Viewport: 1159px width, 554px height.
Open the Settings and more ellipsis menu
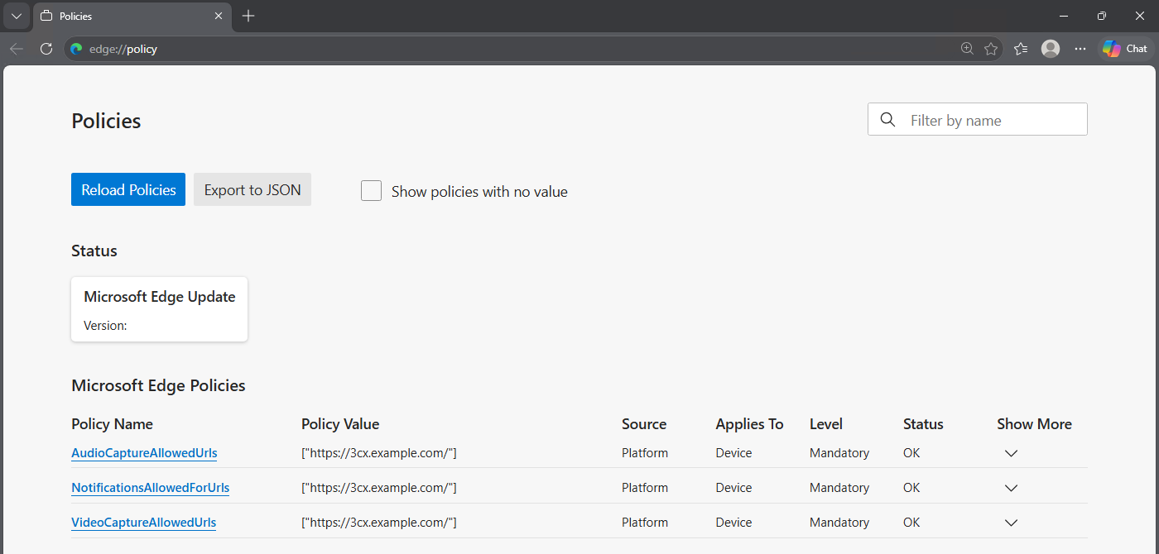click(1080, 49)
